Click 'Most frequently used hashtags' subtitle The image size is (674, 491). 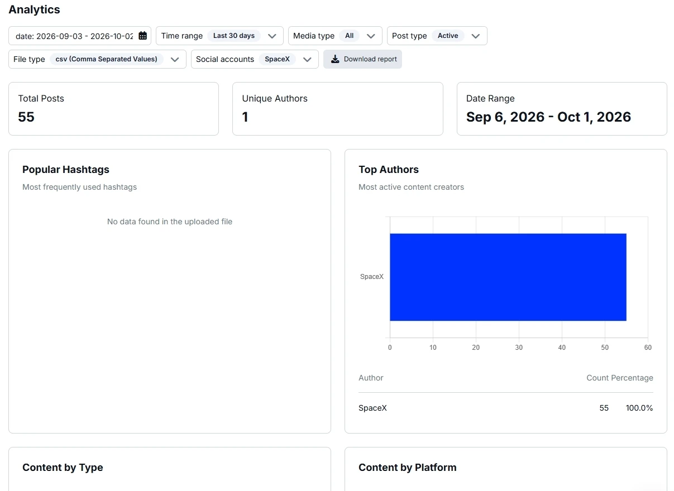(79, 187)
